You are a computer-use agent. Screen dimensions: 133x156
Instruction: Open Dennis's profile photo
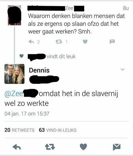pos(14,74)
